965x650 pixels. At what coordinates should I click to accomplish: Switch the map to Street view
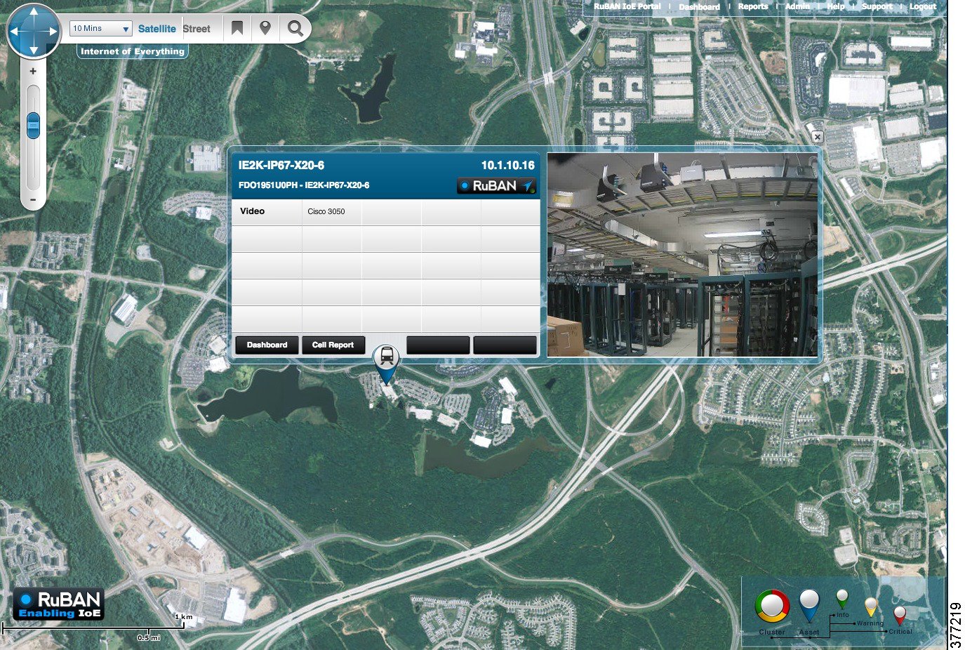pyautogui.click(x=197, y=29)
